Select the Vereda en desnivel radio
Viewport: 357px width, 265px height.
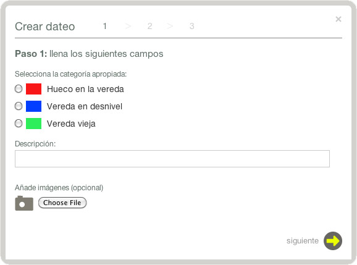(19, 106)
